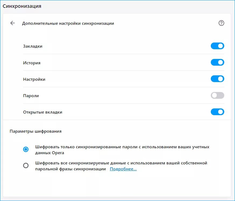Open help via the question mark icon
Viewport: 235px width, 201px height.
(221, 23)
